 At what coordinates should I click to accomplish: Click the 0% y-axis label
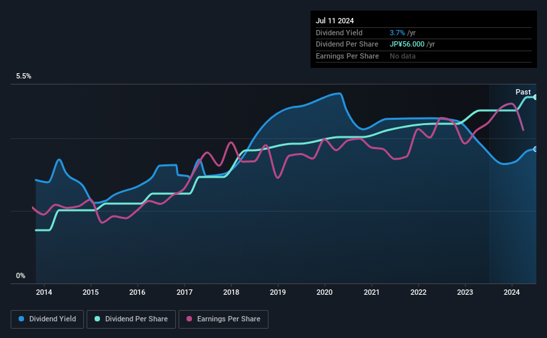tap(21, 275)
